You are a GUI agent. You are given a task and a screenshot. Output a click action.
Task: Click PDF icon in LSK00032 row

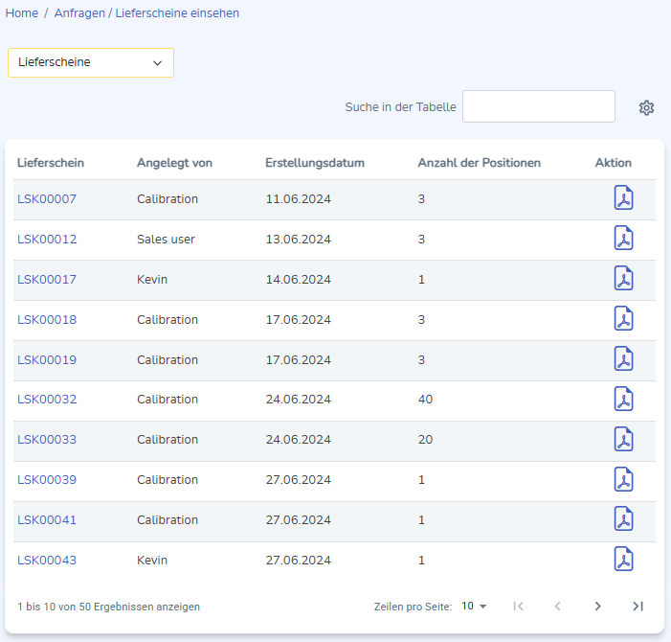tap(623, 400)
